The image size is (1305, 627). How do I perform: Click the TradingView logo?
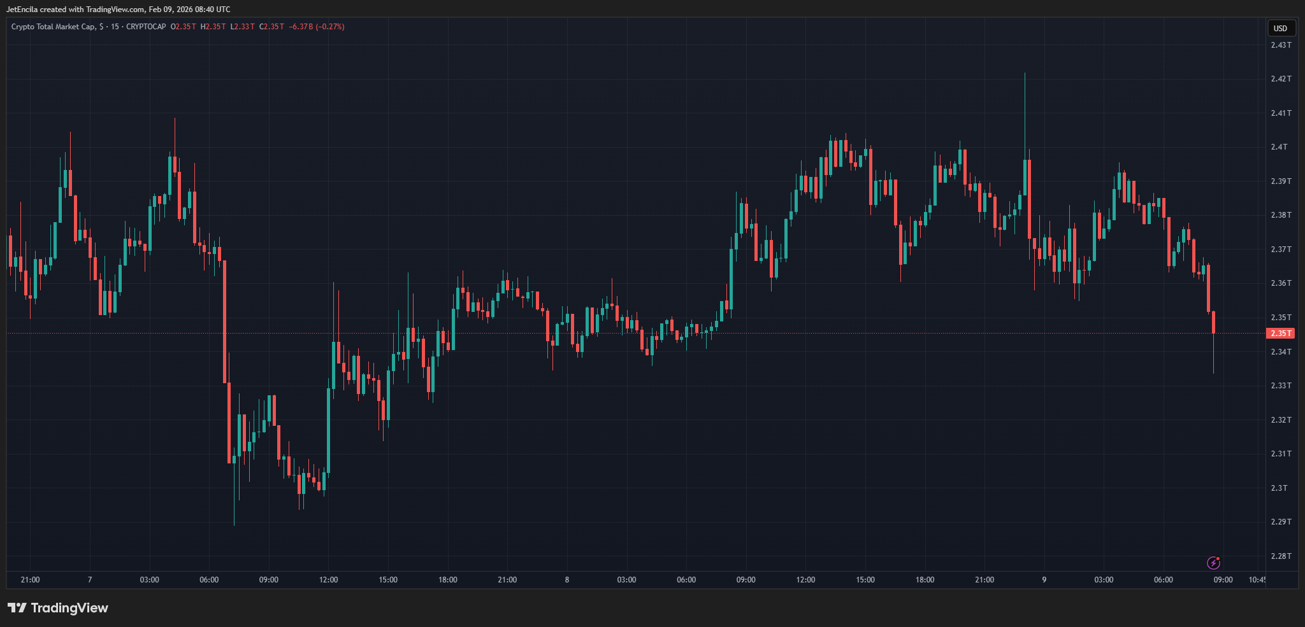coord(58,608)
